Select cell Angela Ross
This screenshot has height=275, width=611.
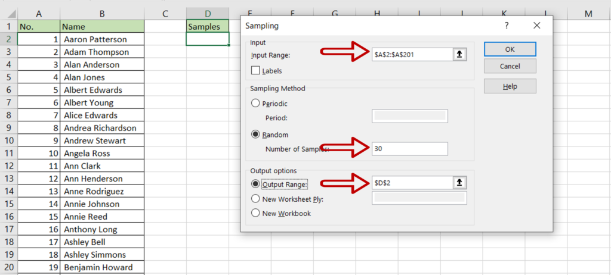[102, 153]
